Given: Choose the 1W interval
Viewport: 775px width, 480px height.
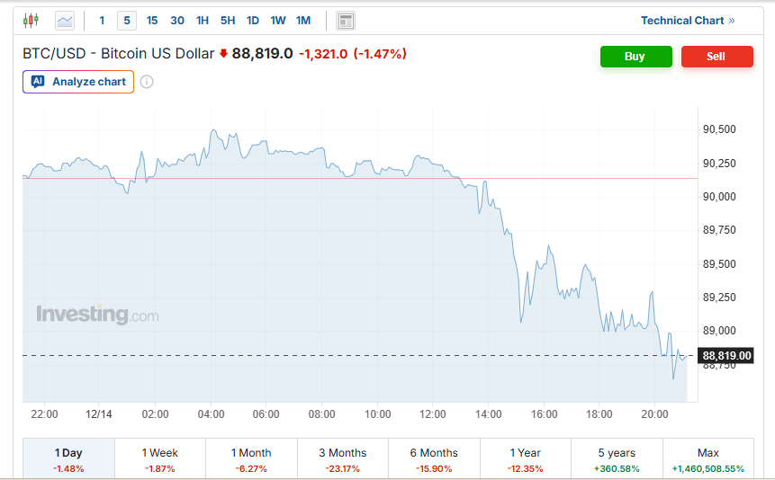Looking at the screenshot, I should pos(278,20).
